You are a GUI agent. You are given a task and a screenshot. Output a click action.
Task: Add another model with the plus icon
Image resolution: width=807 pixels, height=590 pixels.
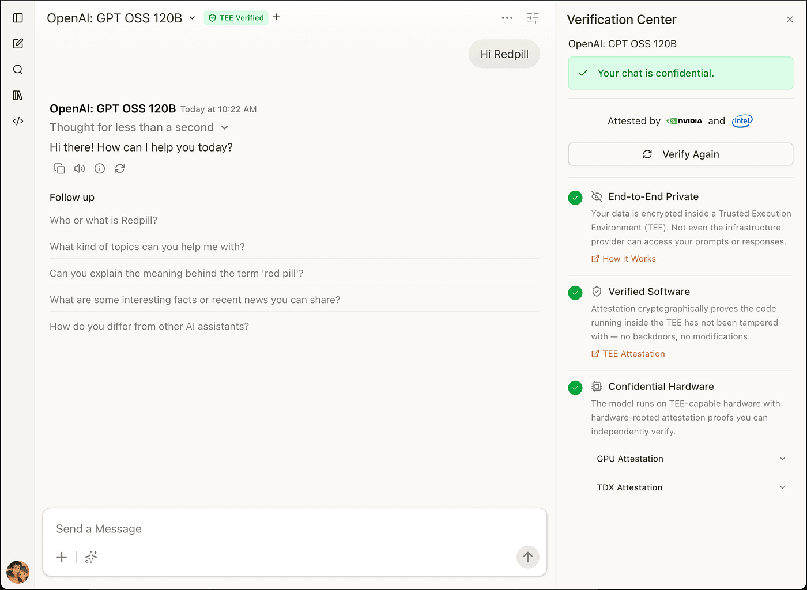(x=276, y=17)
